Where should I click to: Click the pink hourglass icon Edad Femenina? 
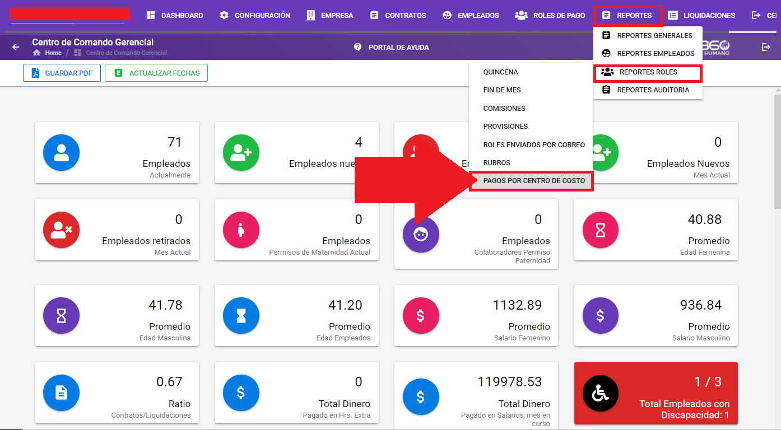point(601,230)
